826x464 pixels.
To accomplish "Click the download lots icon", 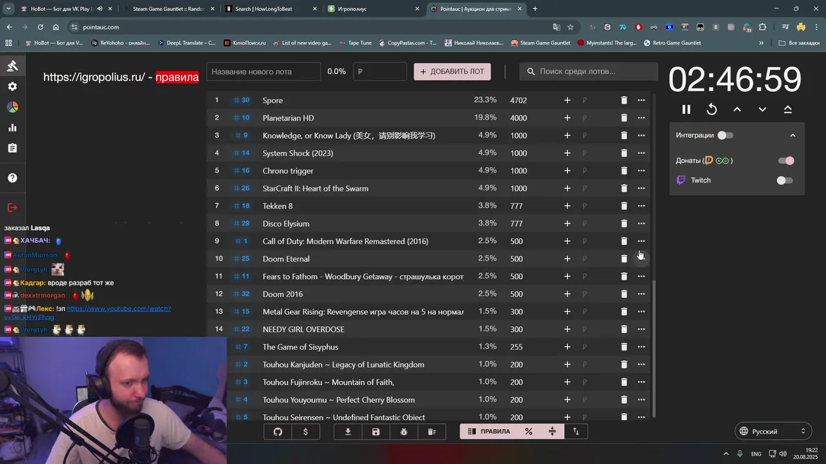I will 348,432.
